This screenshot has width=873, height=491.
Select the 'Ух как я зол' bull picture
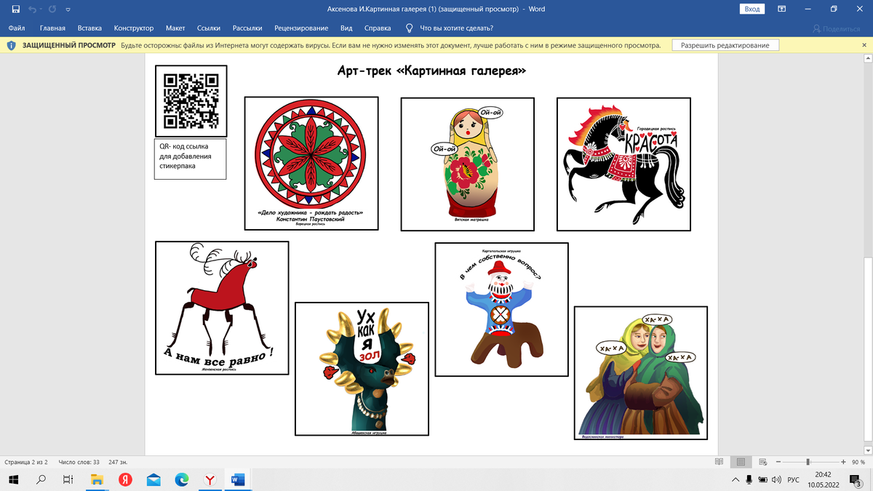tap(362, 370)
